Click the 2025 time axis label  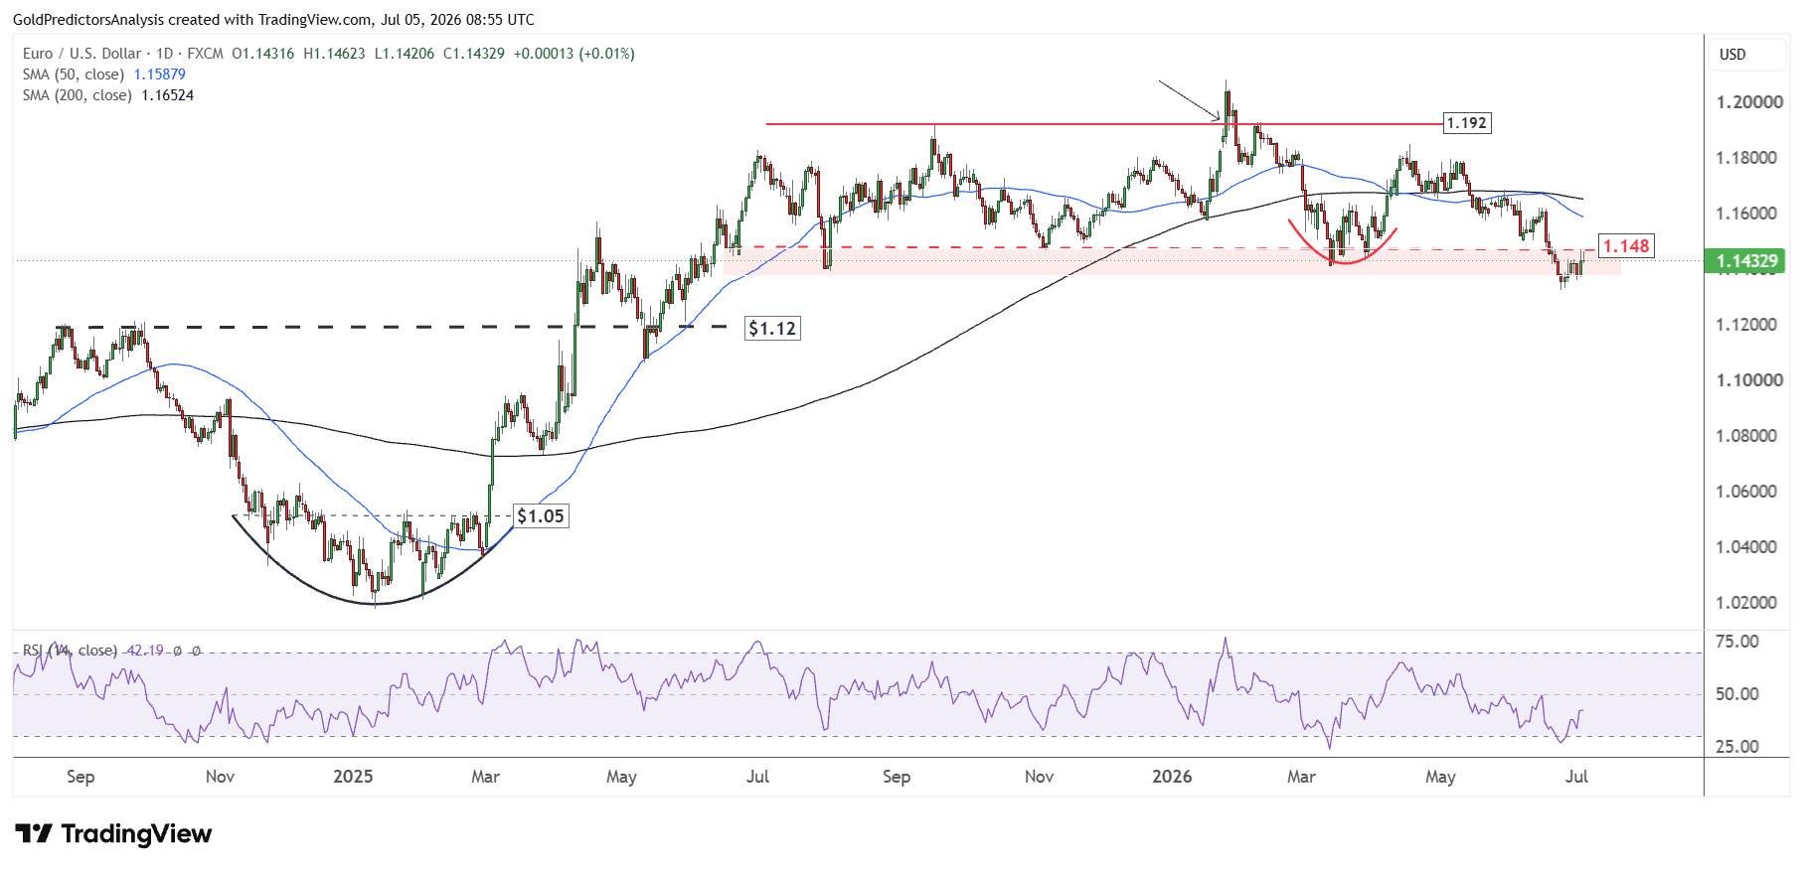click(x=353, y=777)
